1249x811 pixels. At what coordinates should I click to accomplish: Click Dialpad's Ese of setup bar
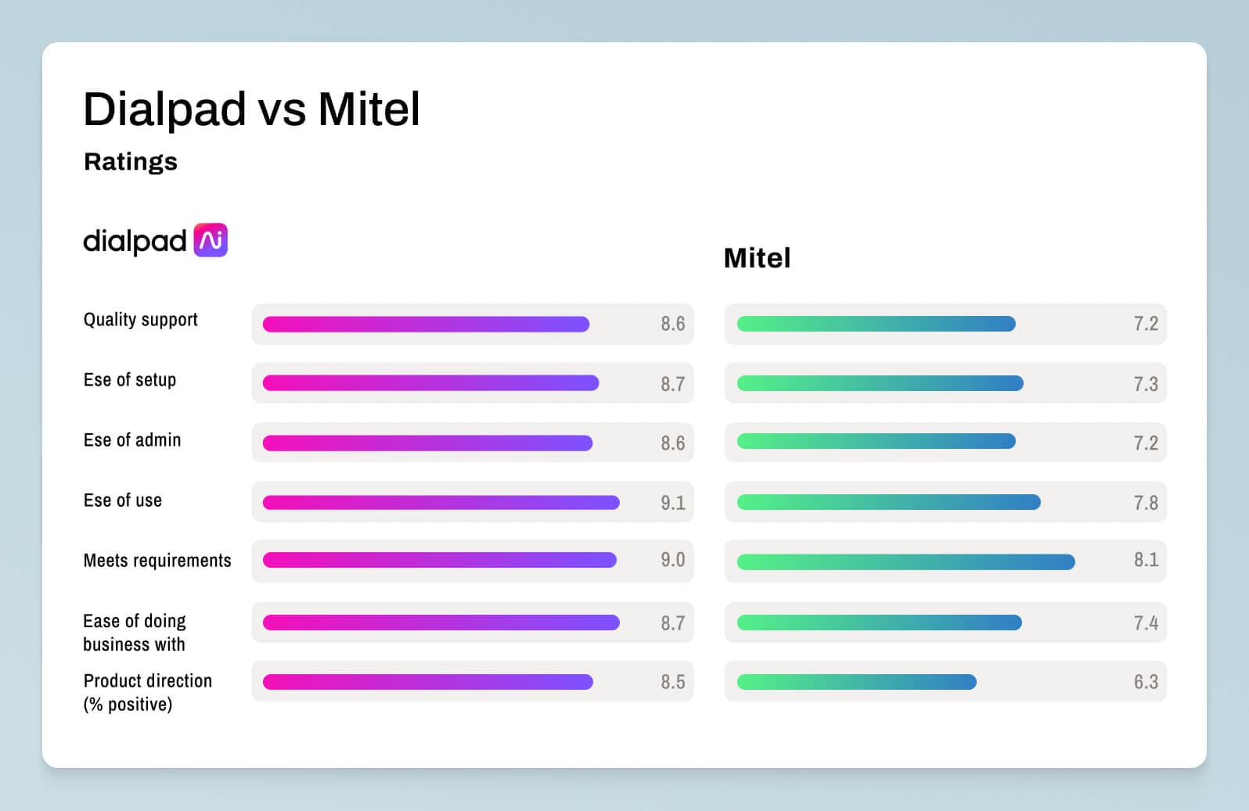tap(430, 383)
